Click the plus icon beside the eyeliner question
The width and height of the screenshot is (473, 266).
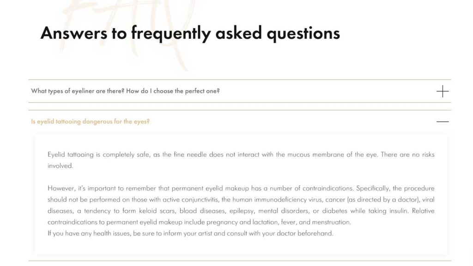pyautogui.click(x=442, y=91)
